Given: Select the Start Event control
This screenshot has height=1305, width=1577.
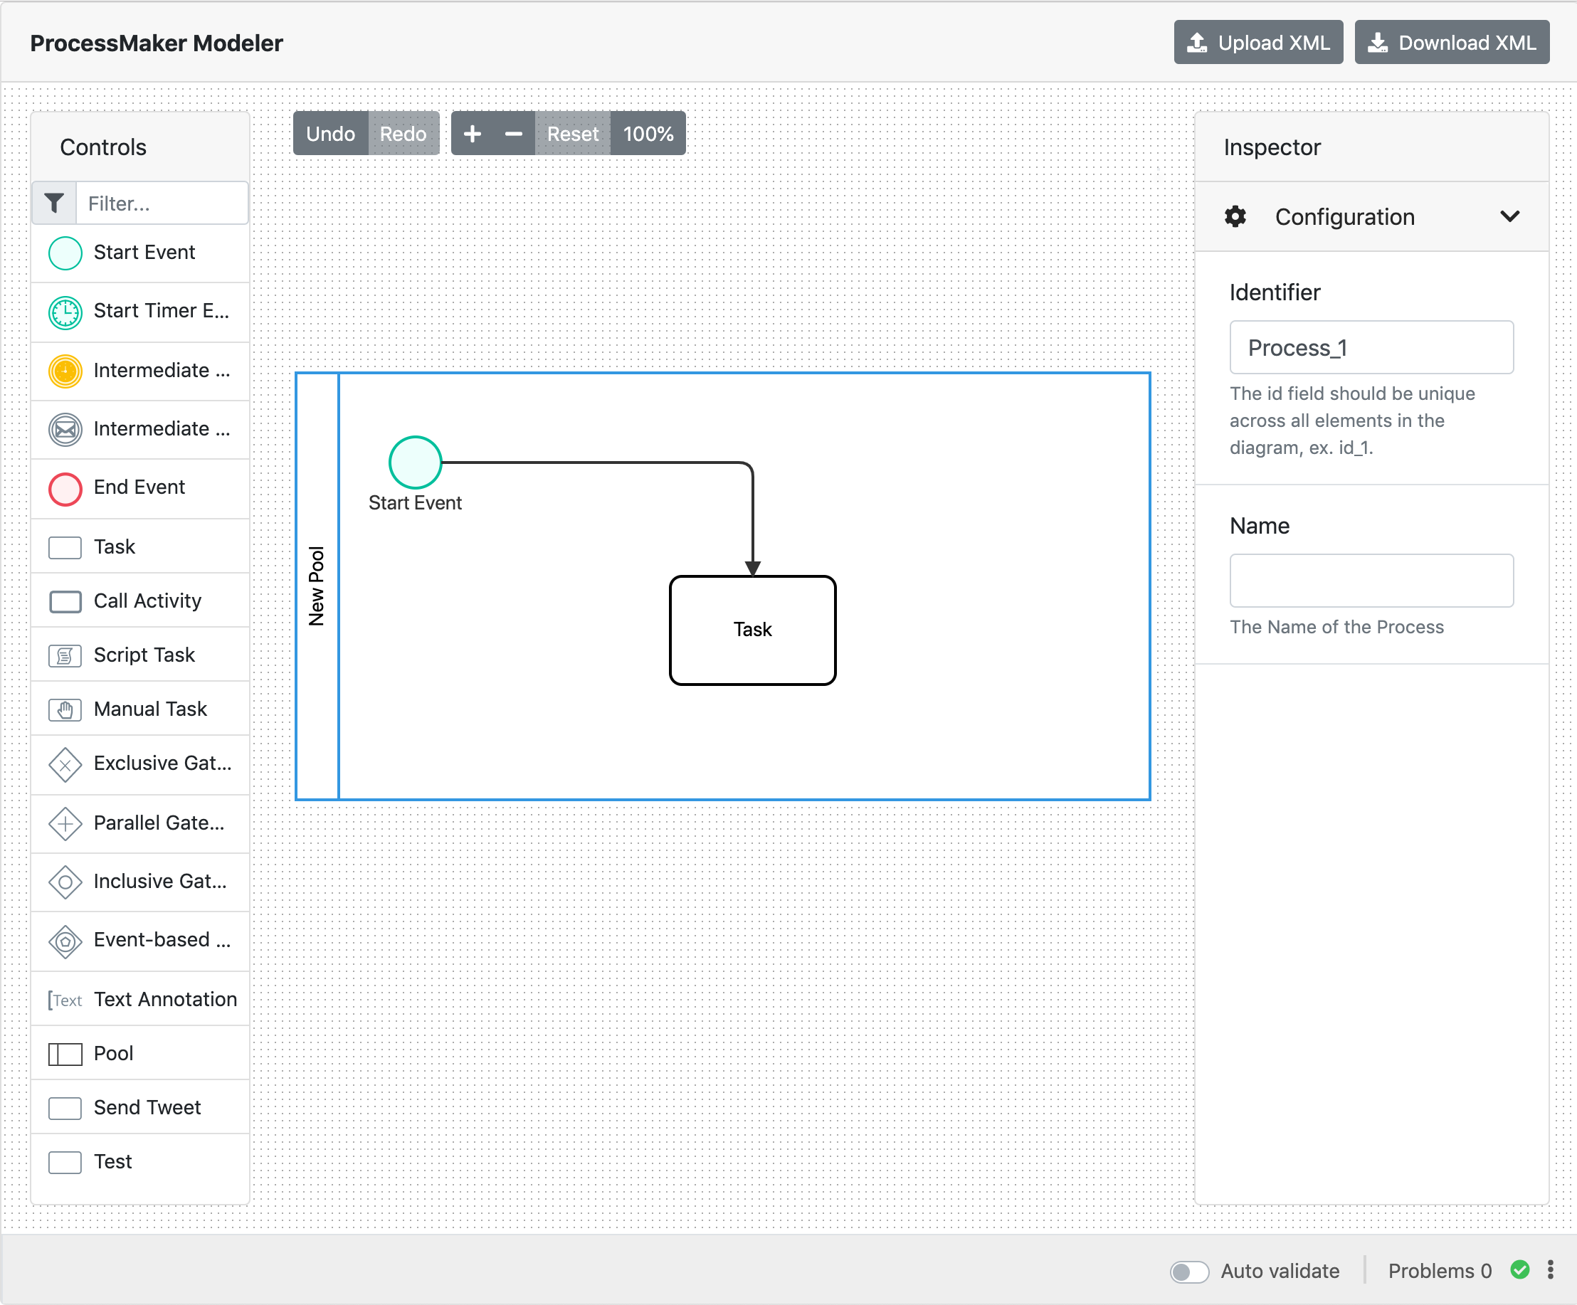Looking at the screenshot, I should (x=139, y=253).
